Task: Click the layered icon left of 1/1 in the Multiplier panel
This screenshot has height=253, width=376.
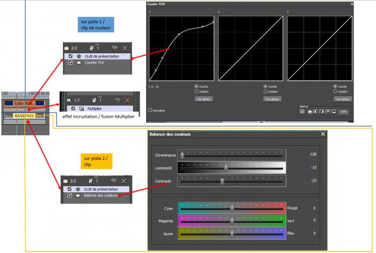Action: (69, 101)
